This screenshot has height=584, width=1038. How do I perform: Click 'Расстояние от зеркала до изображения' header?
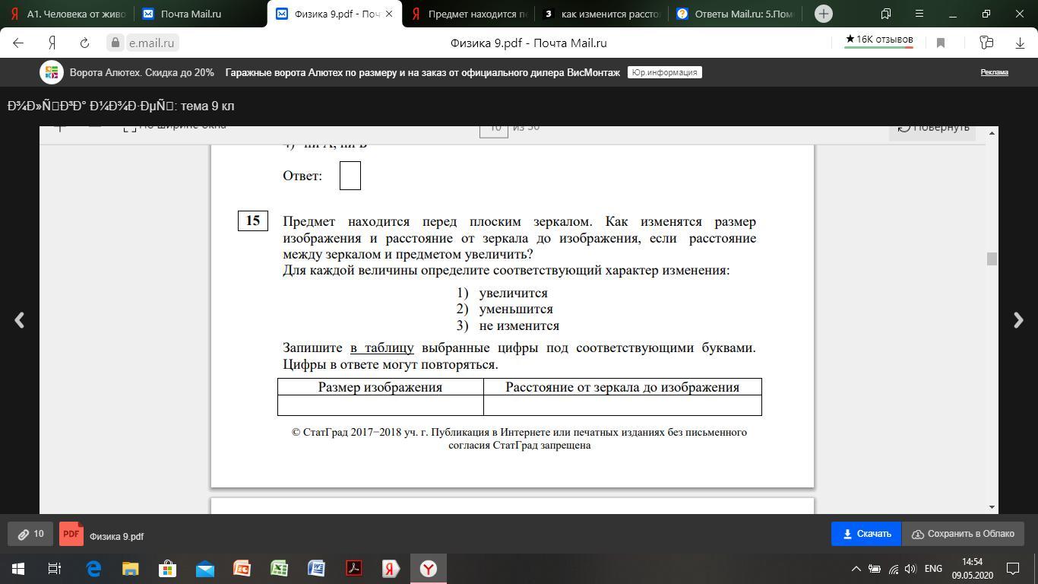[622, 387]
